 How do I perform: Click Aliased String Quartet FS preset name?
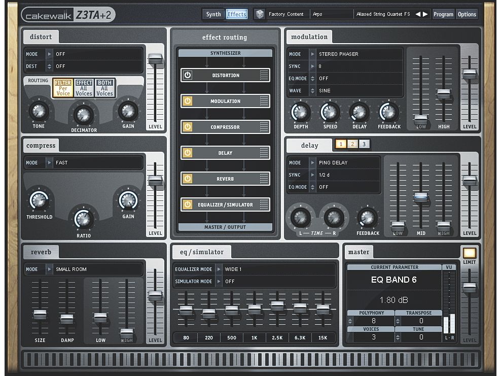pyautogui.click(x=383, y=14)
